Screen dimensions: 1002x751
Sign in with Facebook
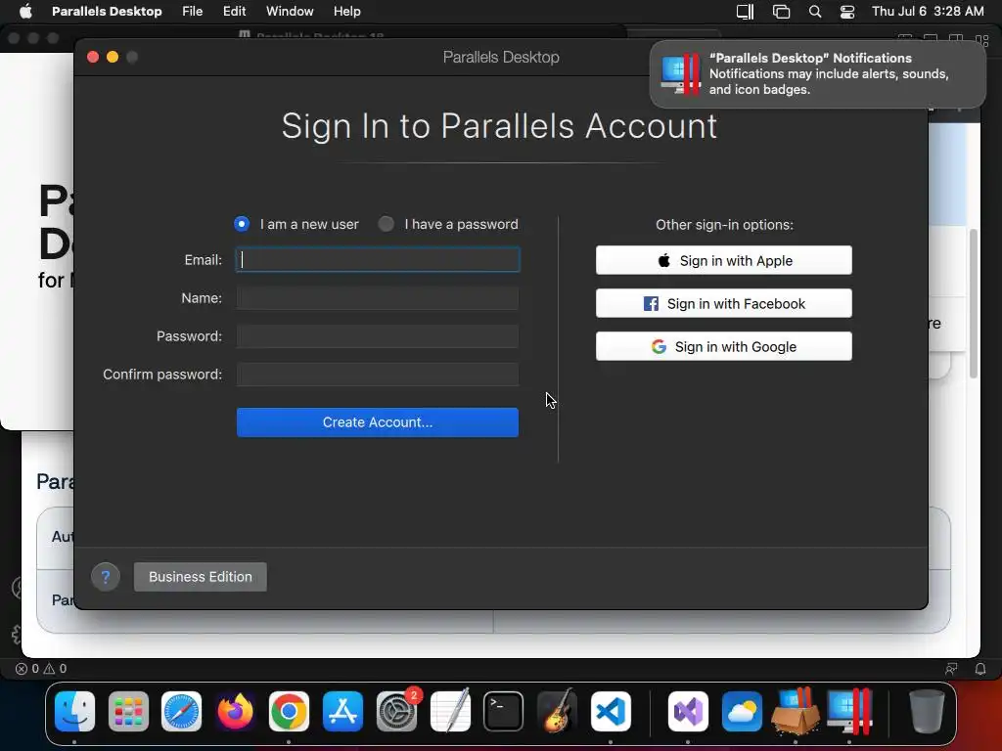click(724, 303)
